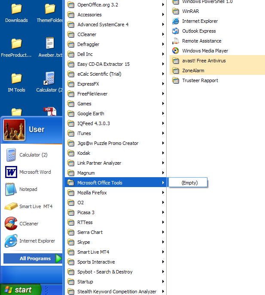Select the Kodak program group
The width and height of the screenshot is (265, 295).
[116, 153]
